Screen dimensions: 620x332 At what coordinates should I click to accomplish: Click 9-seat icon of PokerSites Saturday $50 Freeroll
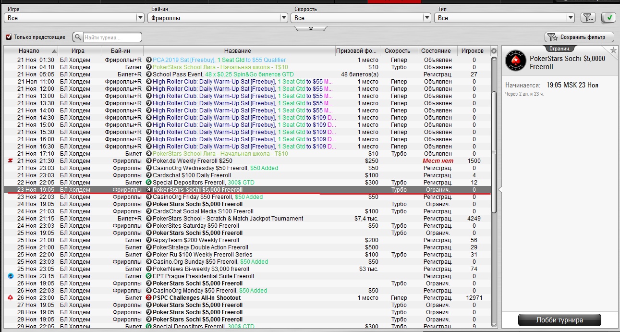[x=149, y=226]
